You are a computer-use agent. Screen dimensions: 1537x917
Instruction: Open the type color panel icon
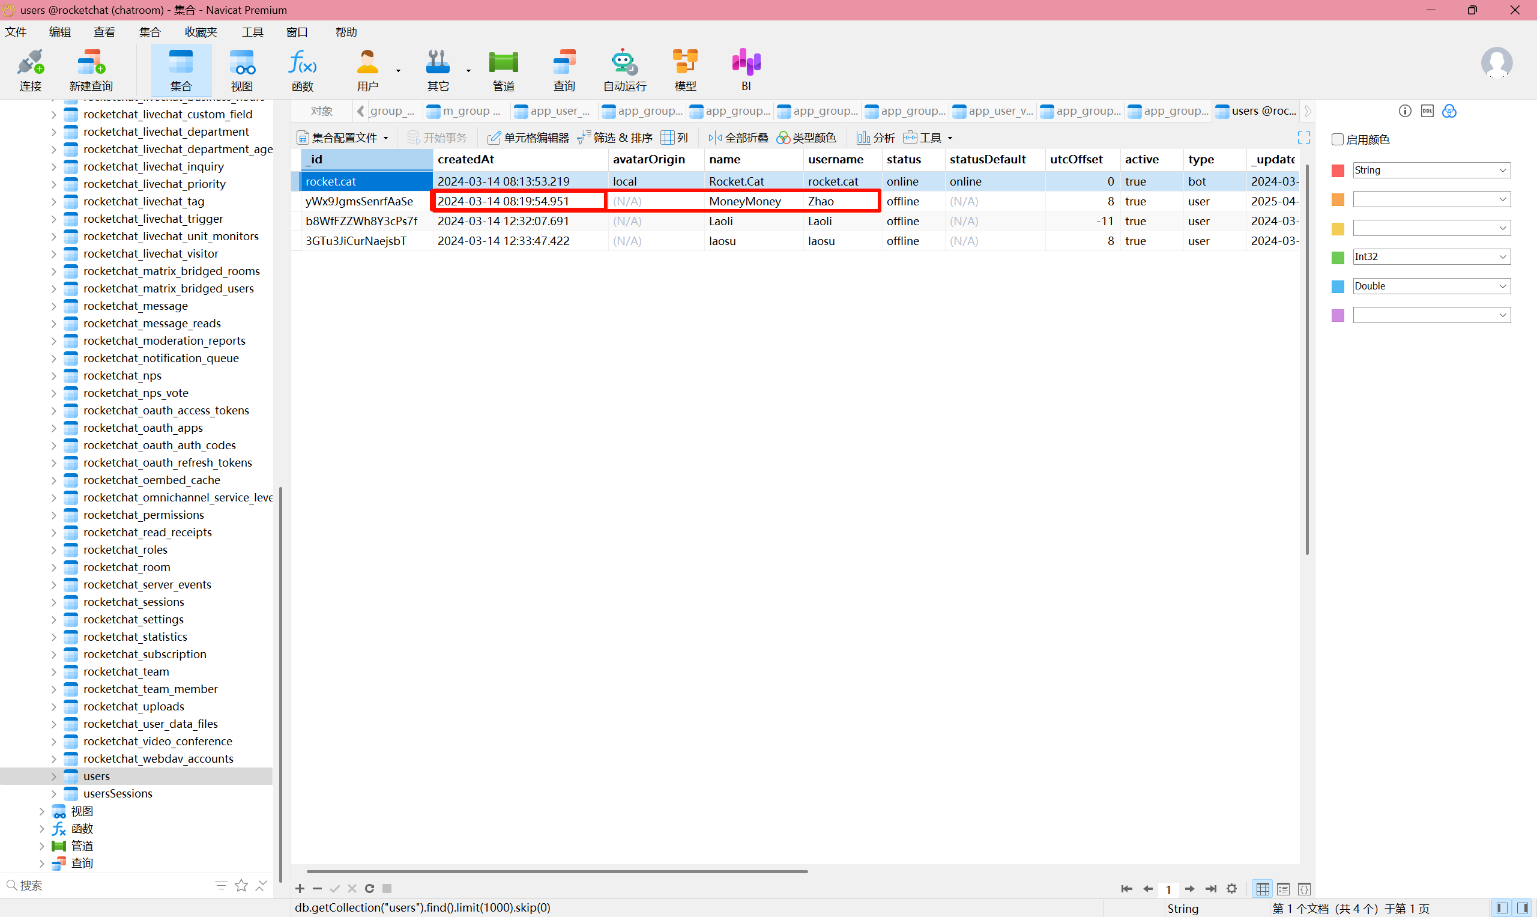pos(1449,110)
